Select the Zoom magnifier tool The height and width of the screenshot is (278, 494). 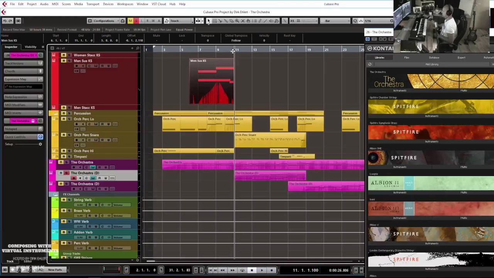point(237,21)
